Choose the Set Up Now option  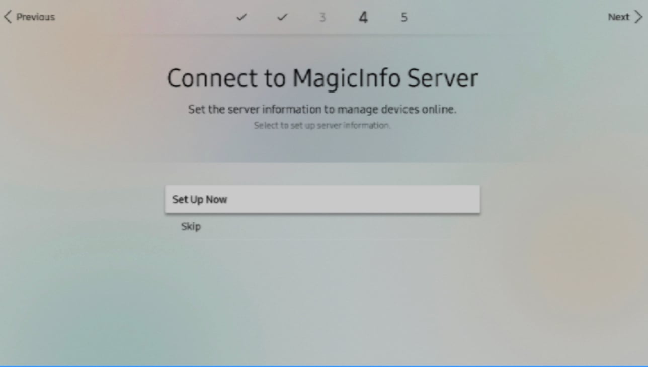(322, 199)
